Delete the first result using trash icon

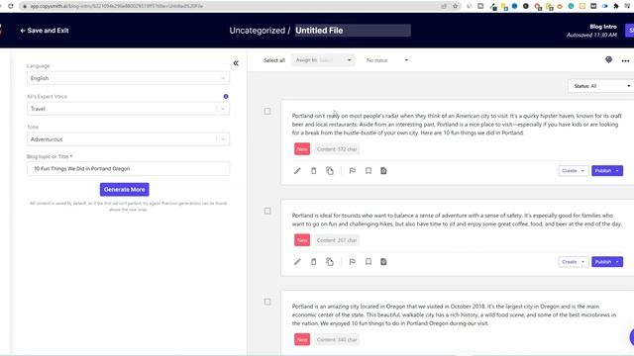(313, 171)
